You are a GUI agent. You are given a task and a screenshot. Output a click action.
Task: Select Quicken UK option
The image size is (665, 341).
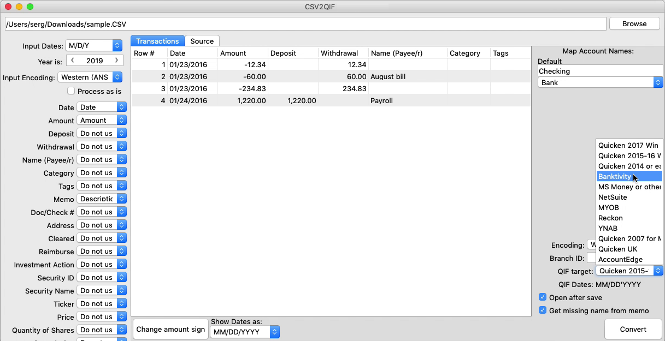[x=629, y=249]
